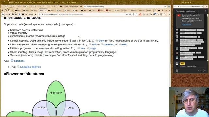Open tracking protection shield in URL bar
The image size is (209, 117).
(x=39, y=14)
